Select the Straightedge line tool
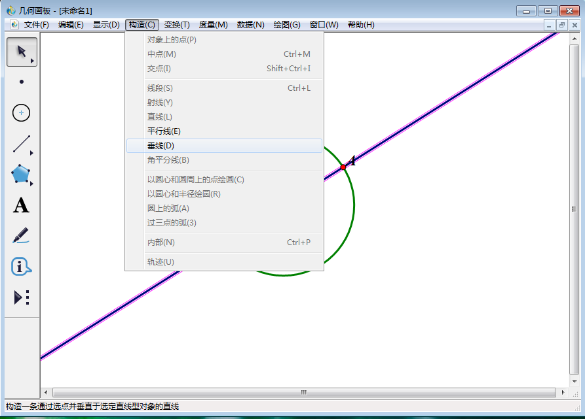The height and width of the screenshot is (419, 585). [21, 144]
